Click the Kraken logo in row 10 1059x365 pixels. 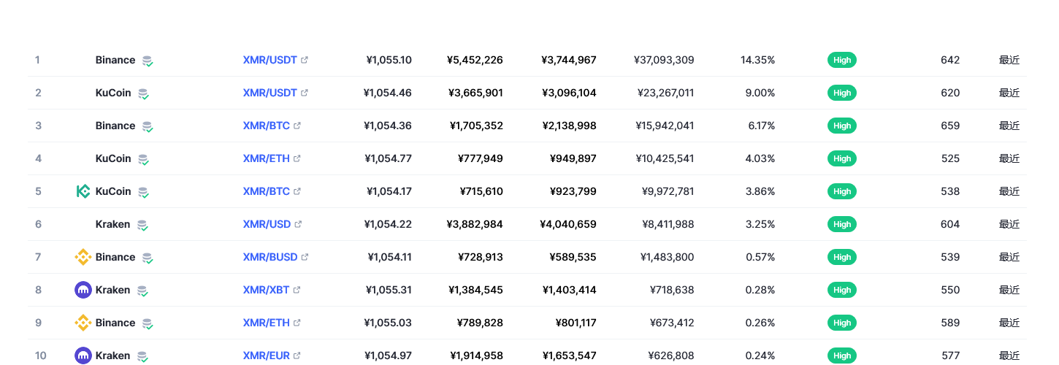(83, 356)
